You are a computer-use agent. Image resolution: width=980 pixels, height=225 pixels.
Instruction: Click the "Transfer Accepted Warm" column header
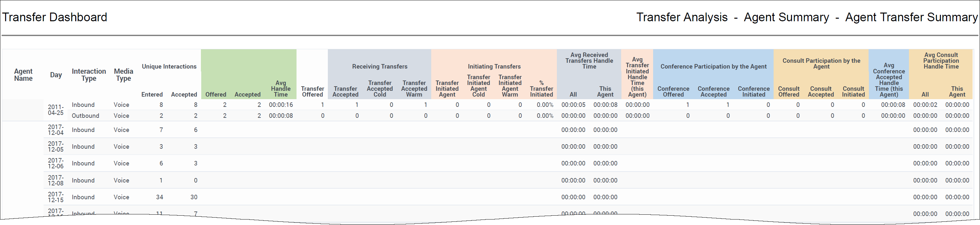[x=414, y=89]
